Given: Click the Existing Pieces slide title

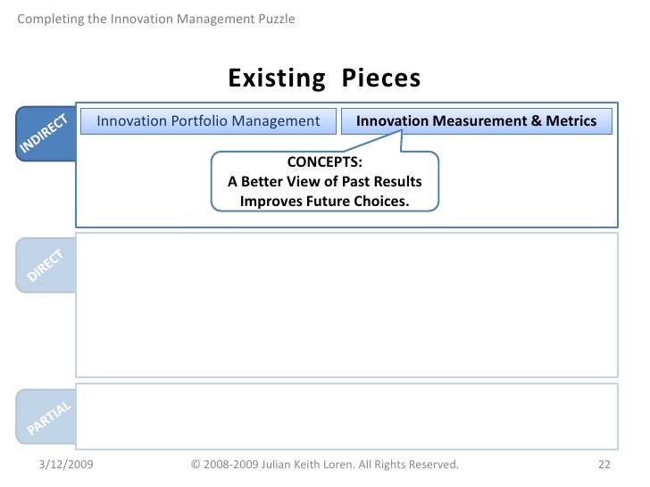Looking at the screenshot, I should coord(325,78).
